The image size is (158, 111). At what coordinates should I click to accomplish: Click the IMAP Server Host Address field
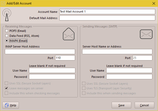[x=40, y=52]
